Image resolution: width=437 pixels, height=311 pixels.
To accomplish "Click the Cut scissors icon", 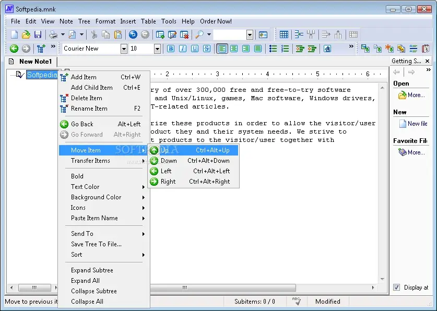I will (94, 34).
